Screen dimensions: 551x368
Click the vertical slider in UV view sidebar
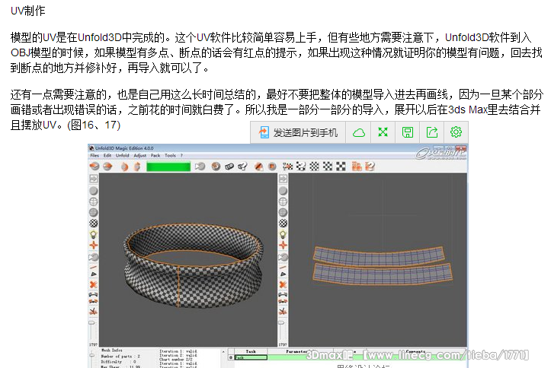click(x=281, y=329)
